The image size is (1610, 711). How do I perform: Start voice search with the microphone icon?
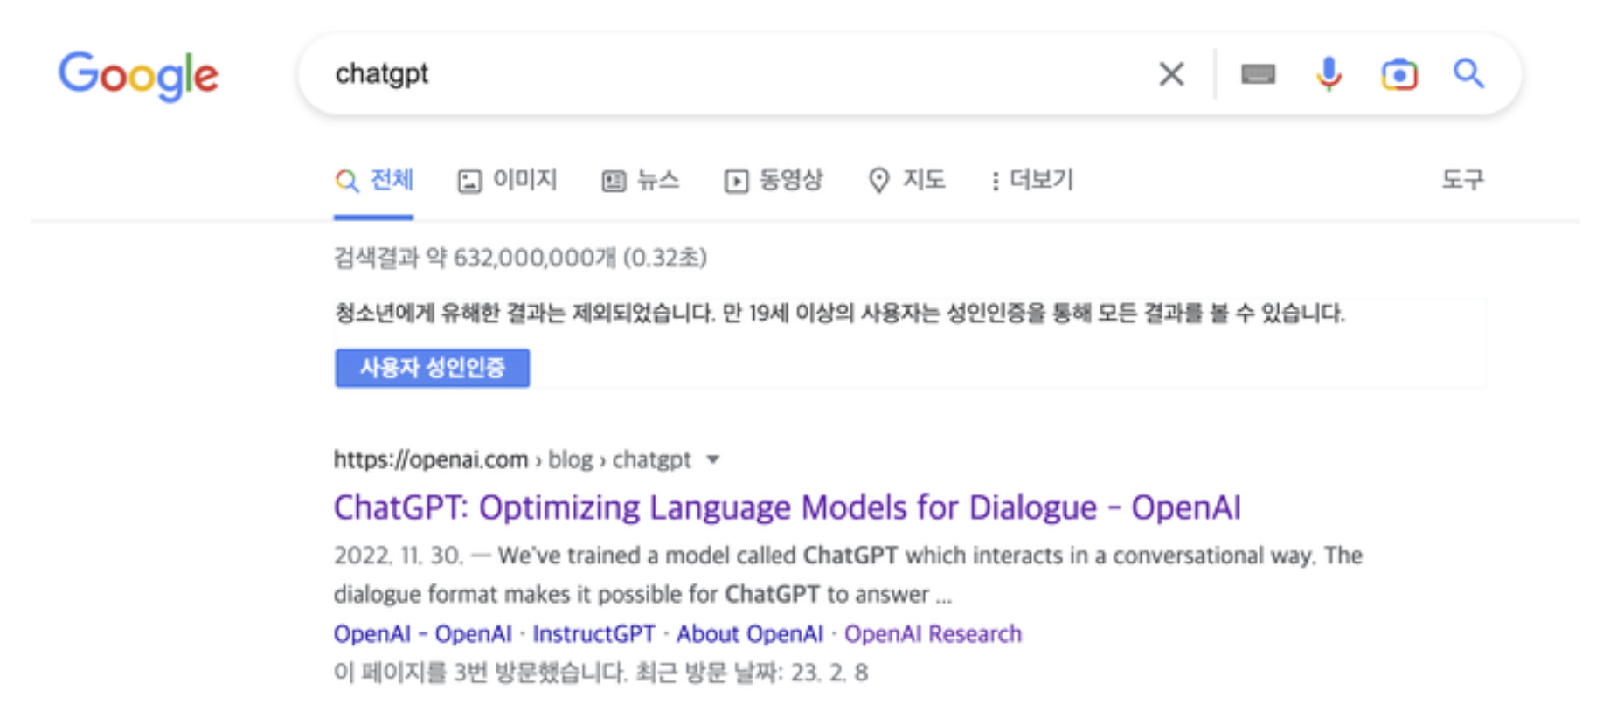(1329, 74)
